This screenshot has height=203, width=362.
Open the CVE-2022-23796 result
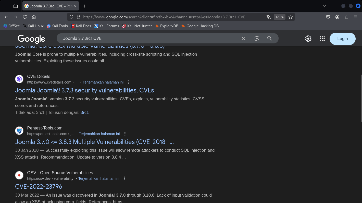[x=39, y=186]
